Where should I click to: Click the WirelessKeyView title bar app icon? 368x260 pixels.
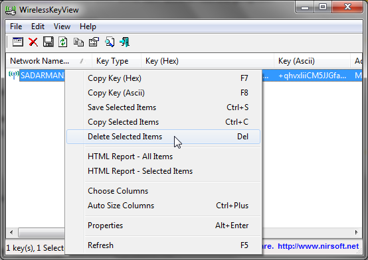pyautogui.click(x=11, y=10)
